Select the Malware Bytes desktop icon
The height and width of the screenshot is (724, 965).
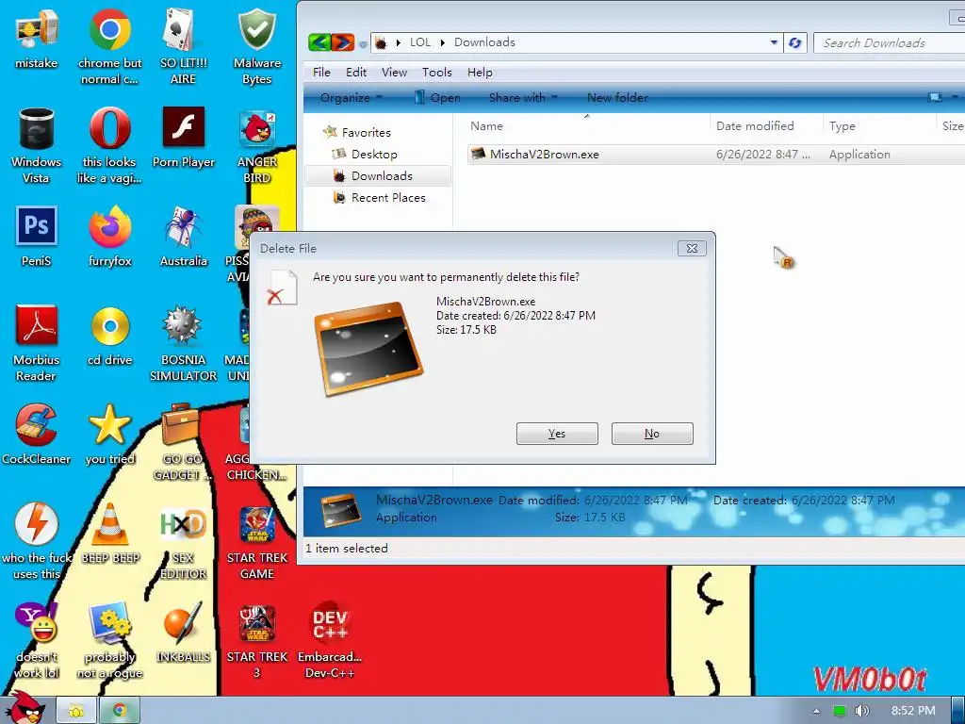click(x=256, y=46)
